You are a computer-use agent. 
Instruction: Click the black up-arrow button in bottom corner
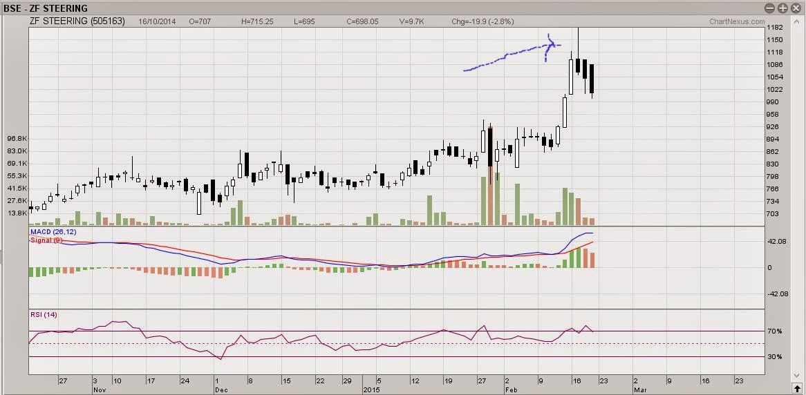pyautogui.click(x=796, y=390)
